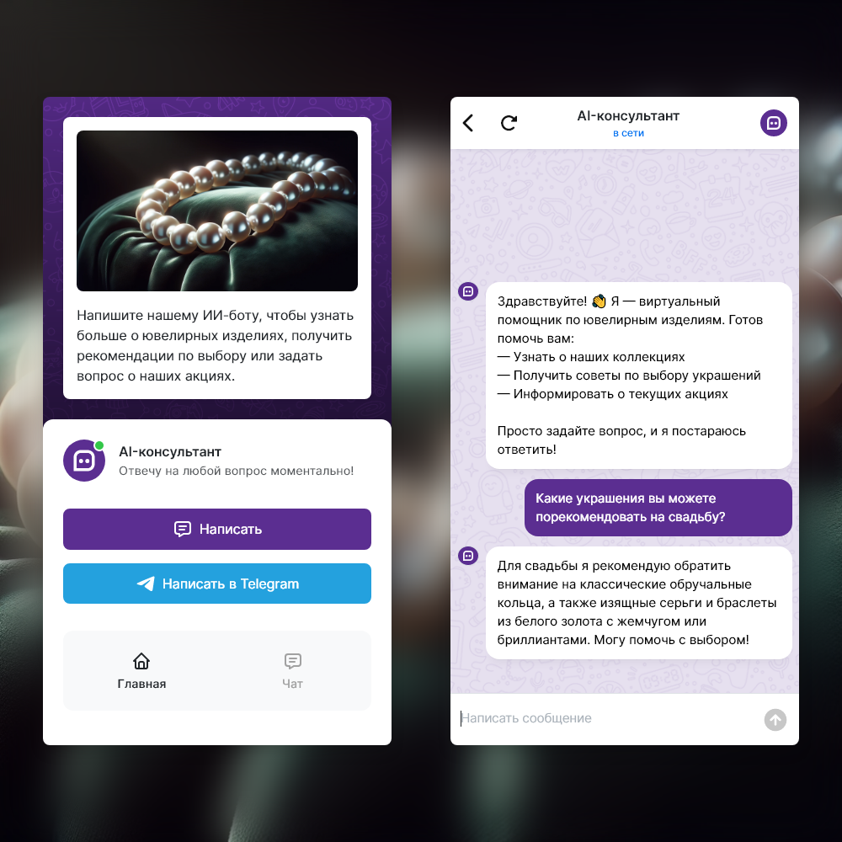
Task: Click the Написать в Telegram button
Action: click(x=217, y=584)
